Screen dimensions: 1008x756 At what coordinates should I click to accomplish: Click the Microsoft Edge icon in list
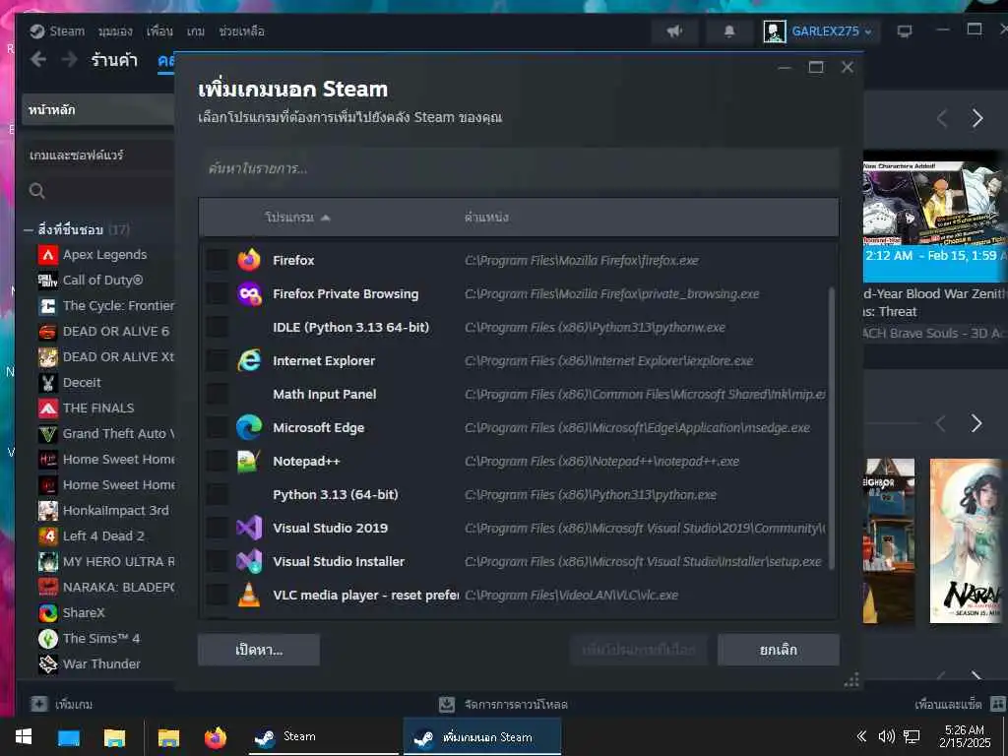point(249,427)
